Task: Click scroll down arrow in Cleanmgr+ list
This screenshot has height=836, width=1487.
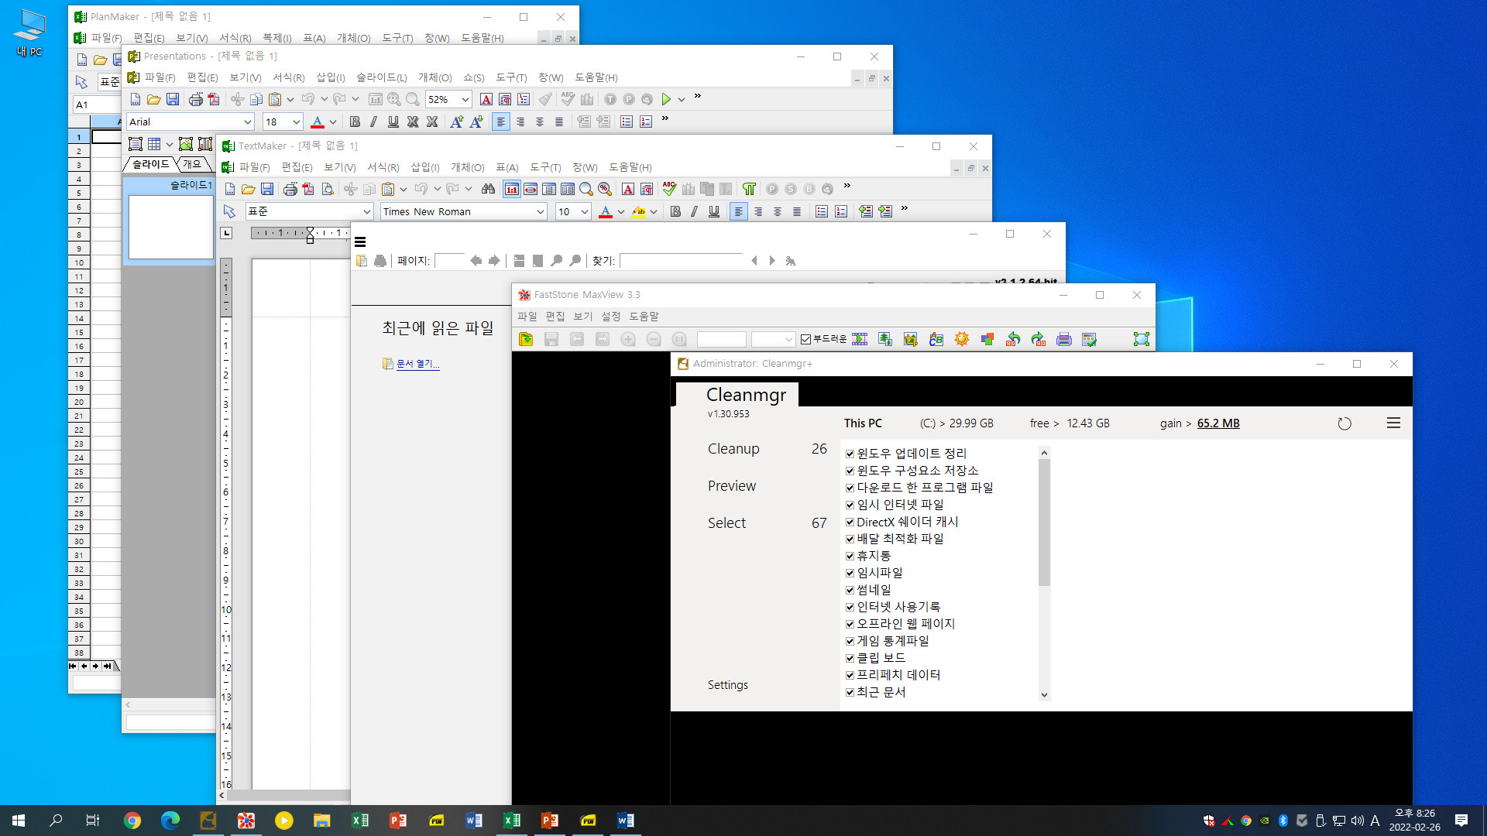Action: [x=1044, y=694]
